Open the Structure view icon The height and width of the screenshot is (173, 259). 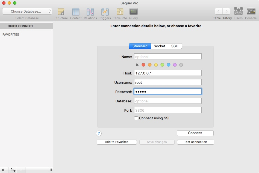(61, 12)
